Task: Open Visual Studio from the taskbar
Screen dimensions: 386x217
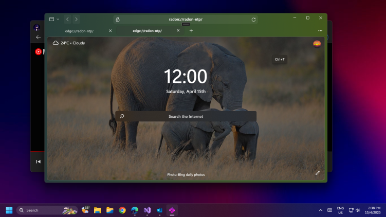Action: pos(147,210)
